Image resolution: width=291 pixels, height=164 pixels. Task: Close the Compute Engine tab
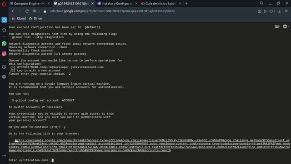[49, 4]
